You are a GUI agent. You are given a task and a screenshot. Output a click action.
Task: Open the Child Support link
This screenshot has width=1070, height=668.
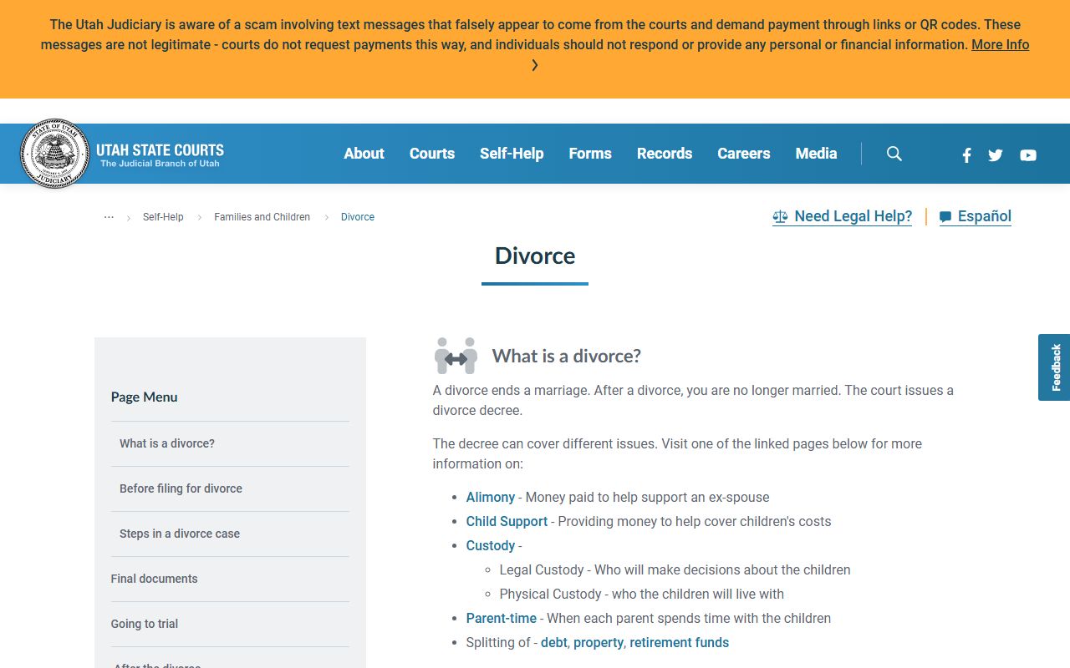pyautogui.click(x=507, y=521)
